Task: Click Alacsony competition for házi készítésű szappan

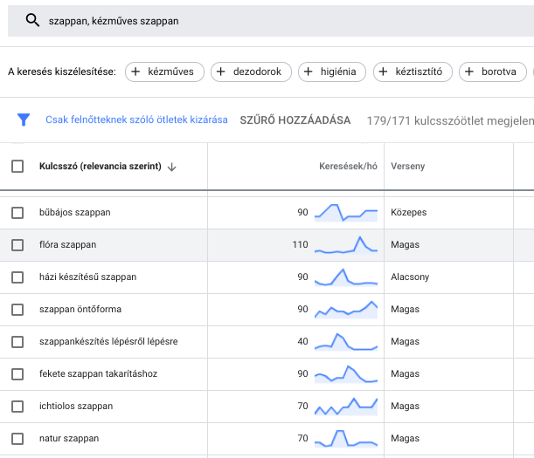Action: pyautogui.click(x=410, y=277)
